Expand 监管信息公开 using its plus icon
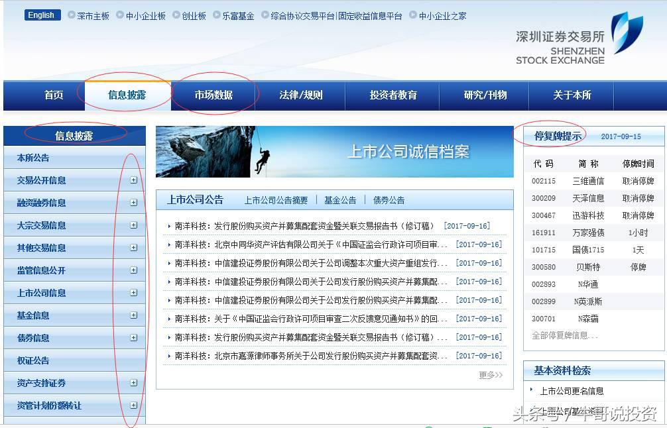667x428 pixels. point(134,270)
